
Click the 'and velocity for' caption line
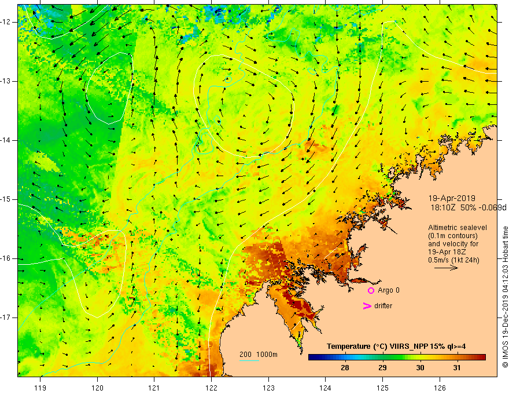[453, 244]
